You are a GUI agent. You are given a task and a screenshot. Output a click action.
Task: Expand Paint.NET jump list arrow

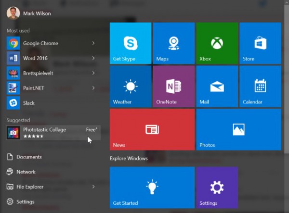coord(93,88)
